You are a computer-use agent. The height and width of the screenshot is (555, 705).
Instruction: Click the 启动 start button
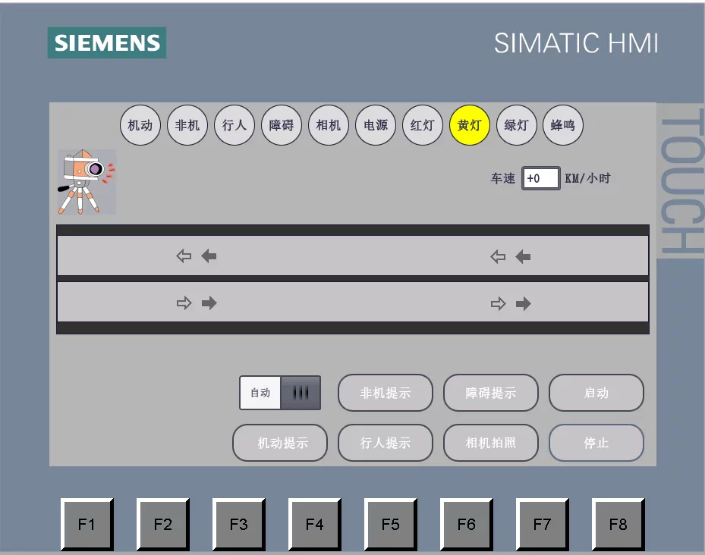point(596,393)
